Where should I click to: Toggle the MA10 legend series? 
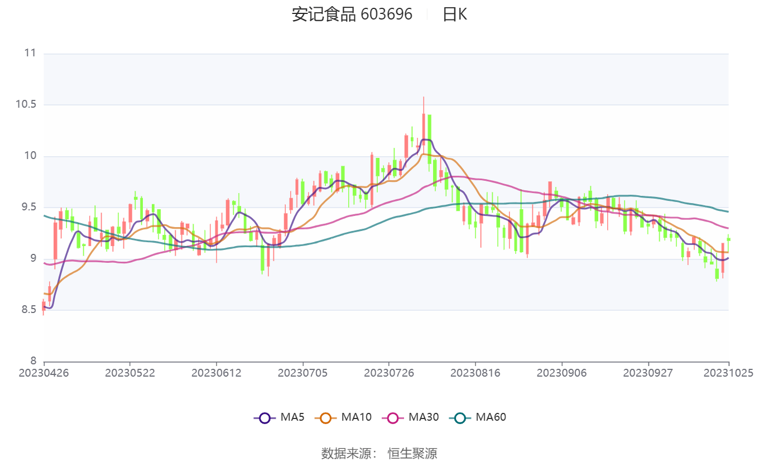(343, 417)
